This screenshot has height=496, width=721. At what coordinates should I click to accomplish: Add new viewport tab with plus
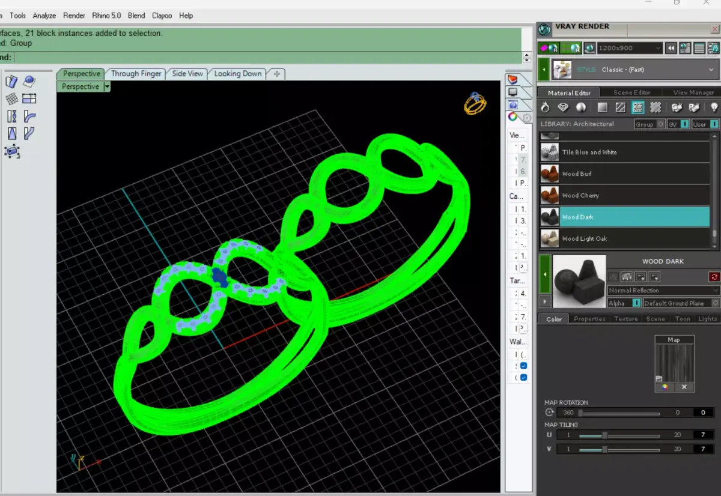click(276, 74)
